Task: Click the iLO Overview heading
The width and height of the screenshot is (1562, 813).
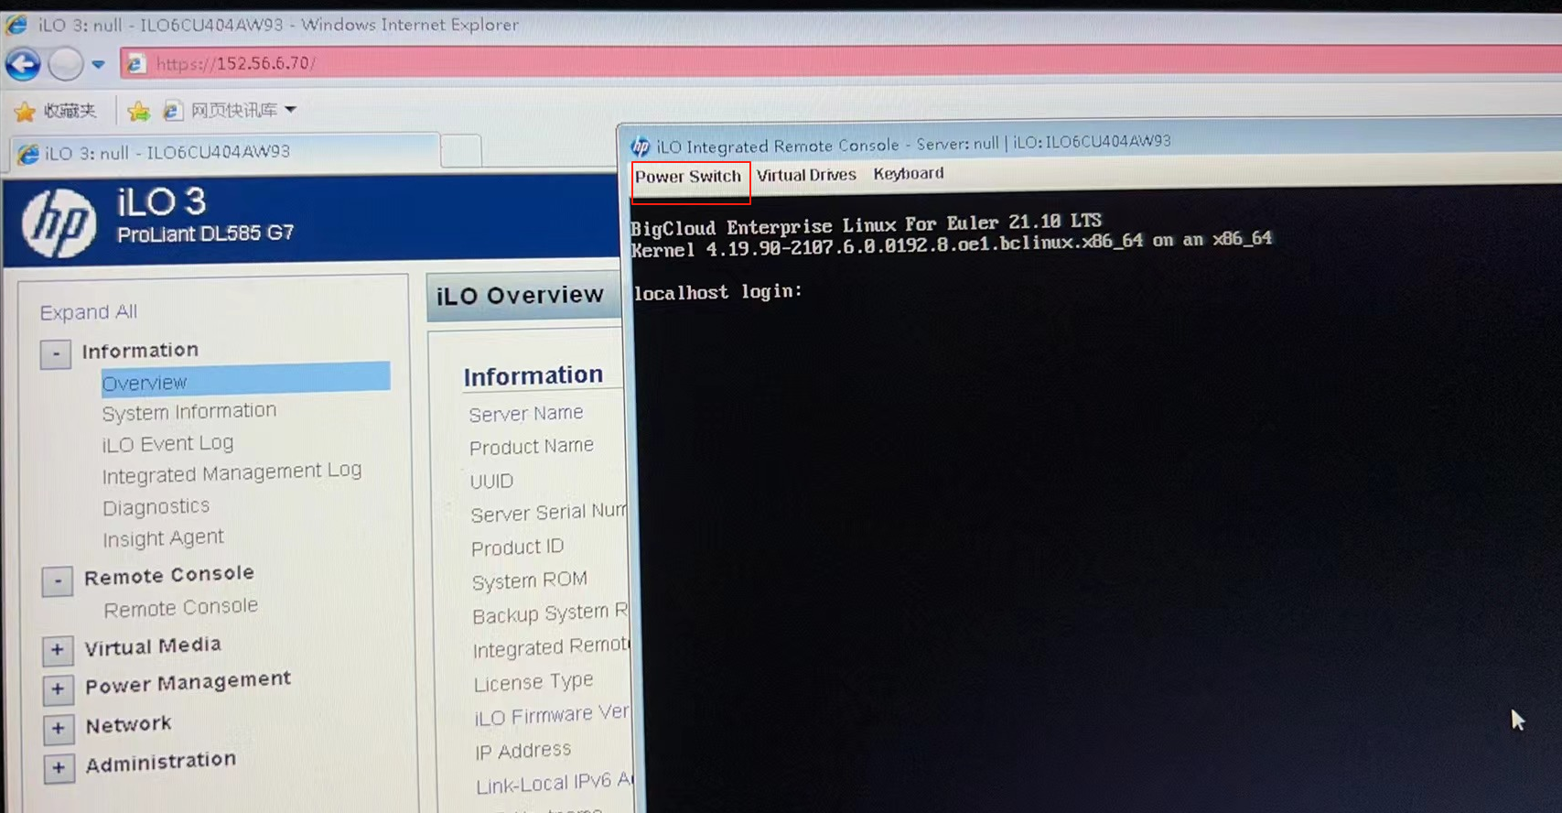Action: pyautogui.click(x=520, y=296)
